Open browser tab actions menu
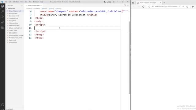 click(x=133, y=3)
